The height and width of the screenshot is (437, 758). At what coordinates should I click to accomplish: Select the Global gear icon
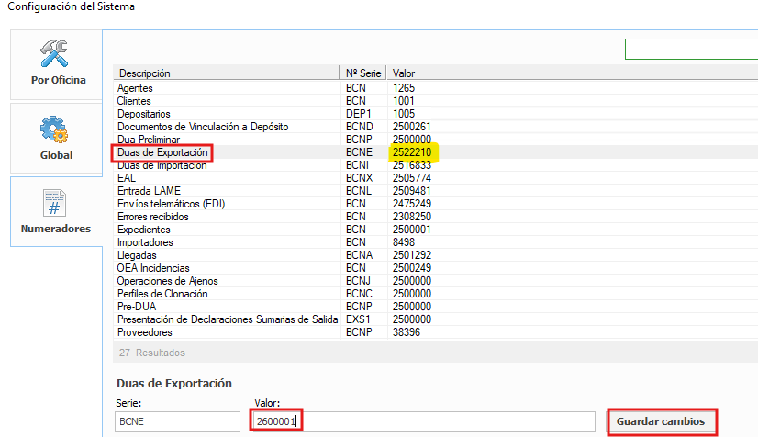[x=56, y=129]
